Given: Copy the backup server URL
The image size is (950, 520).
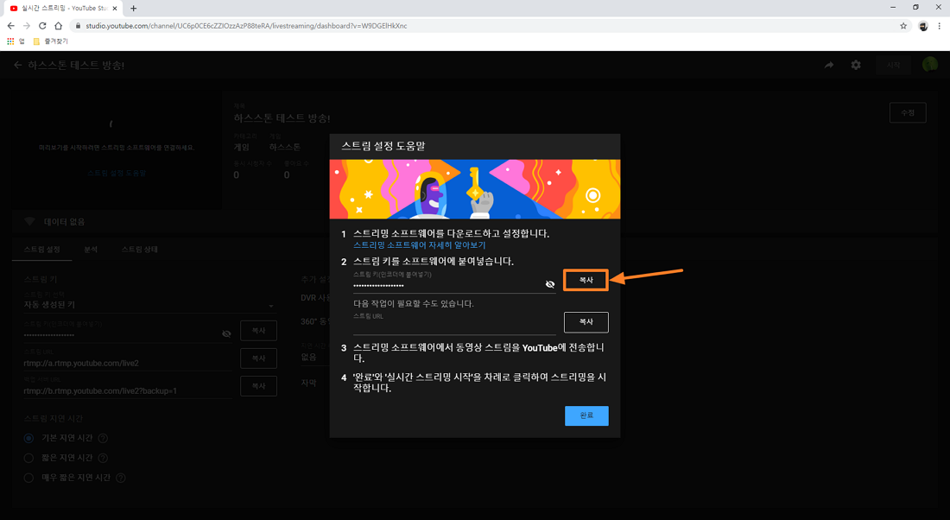Looking at the screenshot, I should pyautogui.click(x=259, y=386).
